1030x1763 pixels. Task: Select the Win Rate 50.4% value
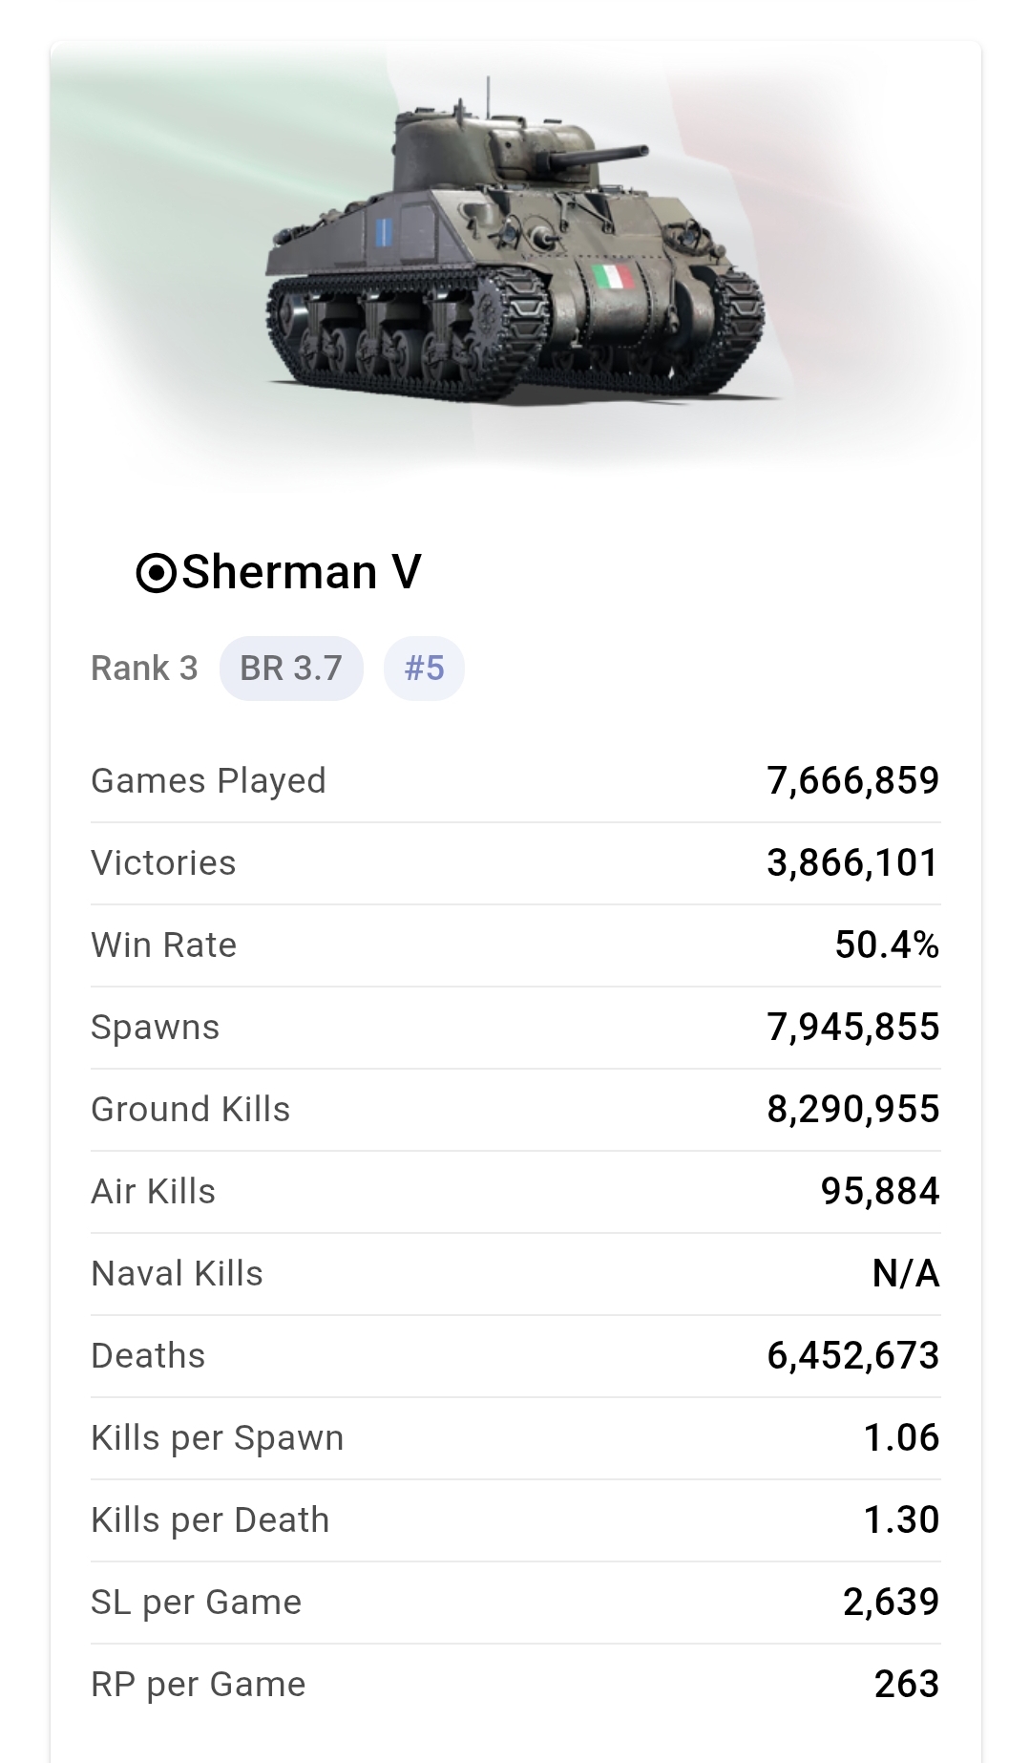[887, 945]
